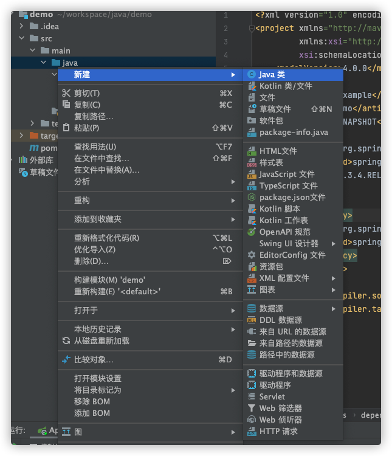
Task: Click the EditorConfig 文件 gear icon
Action: pos(252,255)
